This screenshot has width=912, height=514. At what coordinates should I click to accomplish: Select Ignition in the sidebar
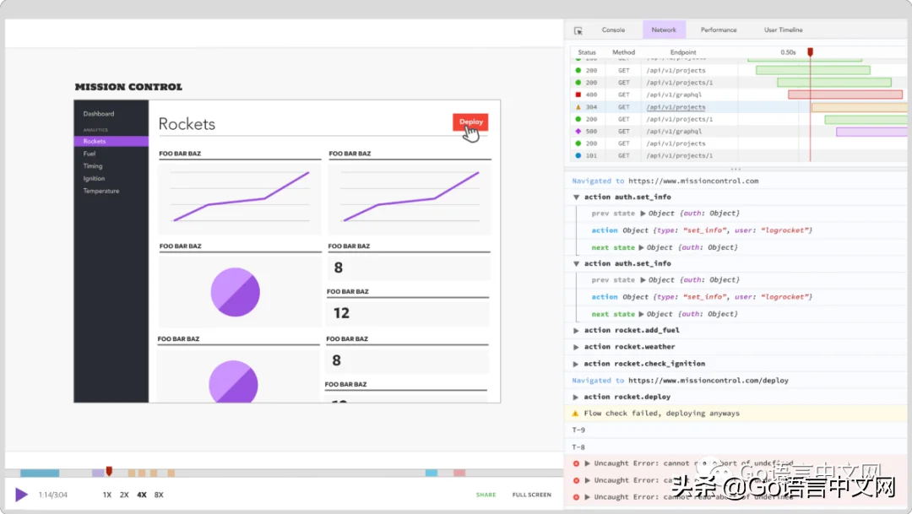[x=94, y=178]
